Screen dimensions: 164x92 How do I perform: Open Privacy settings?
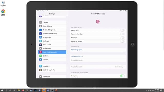click(x=52, y=60)
